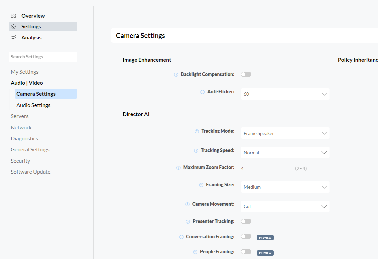Expand the Camera Movement dropdown
This screenshot has height=259, width=378.
pyautogui.click(x=285, y=206)
